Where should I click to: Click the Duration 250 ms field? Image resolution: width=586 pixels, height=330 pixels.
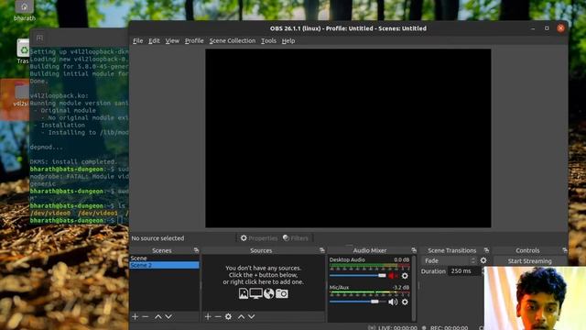pos(464,271)
